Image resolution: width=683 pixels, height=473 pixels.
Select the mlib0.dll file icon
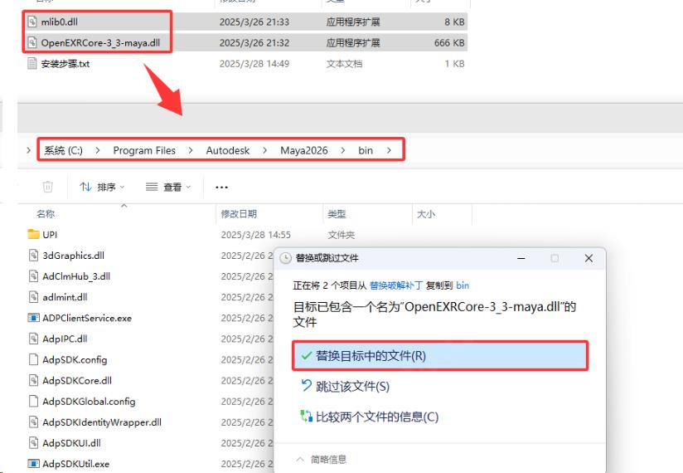pos(32,22)
